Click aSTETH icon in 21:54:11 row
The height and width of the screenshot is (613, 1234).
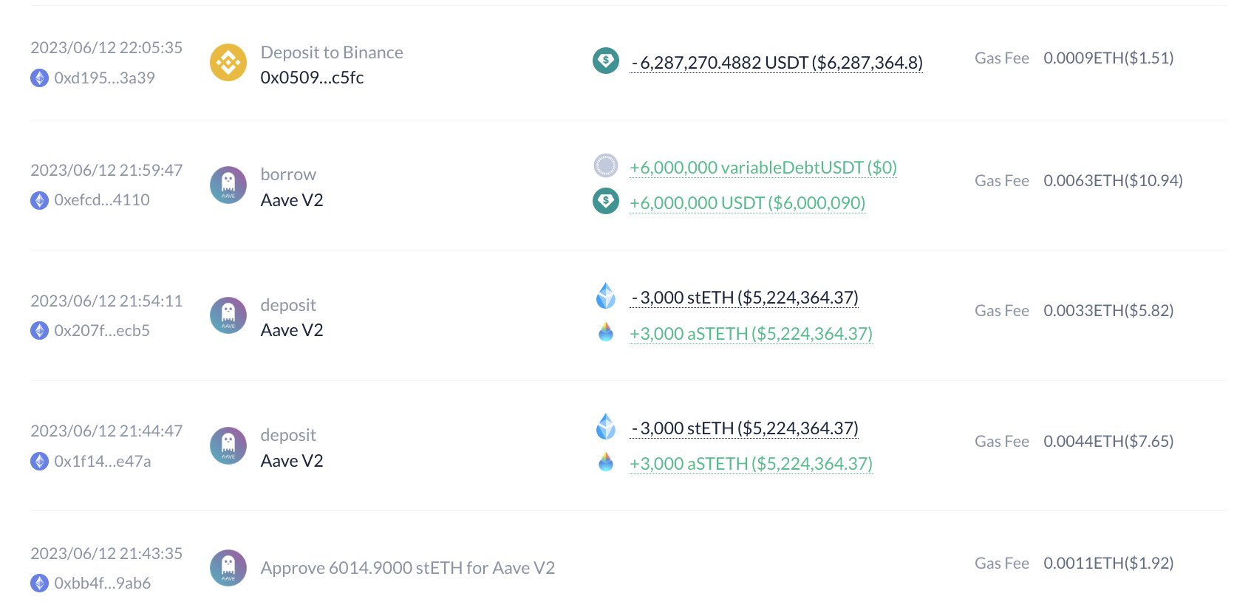coord(606,332)
